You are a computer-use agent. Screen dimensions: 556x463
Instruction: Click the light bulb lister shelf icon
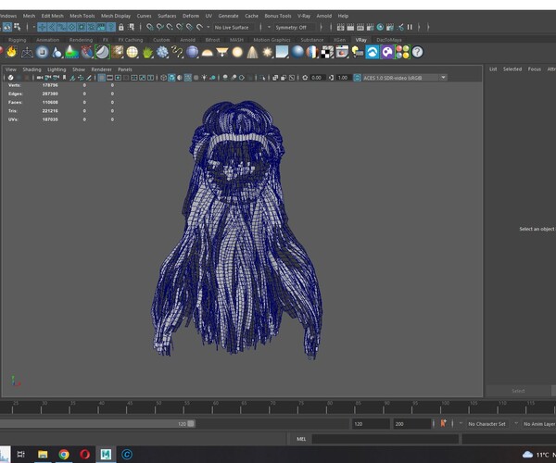tap(358, 53)
